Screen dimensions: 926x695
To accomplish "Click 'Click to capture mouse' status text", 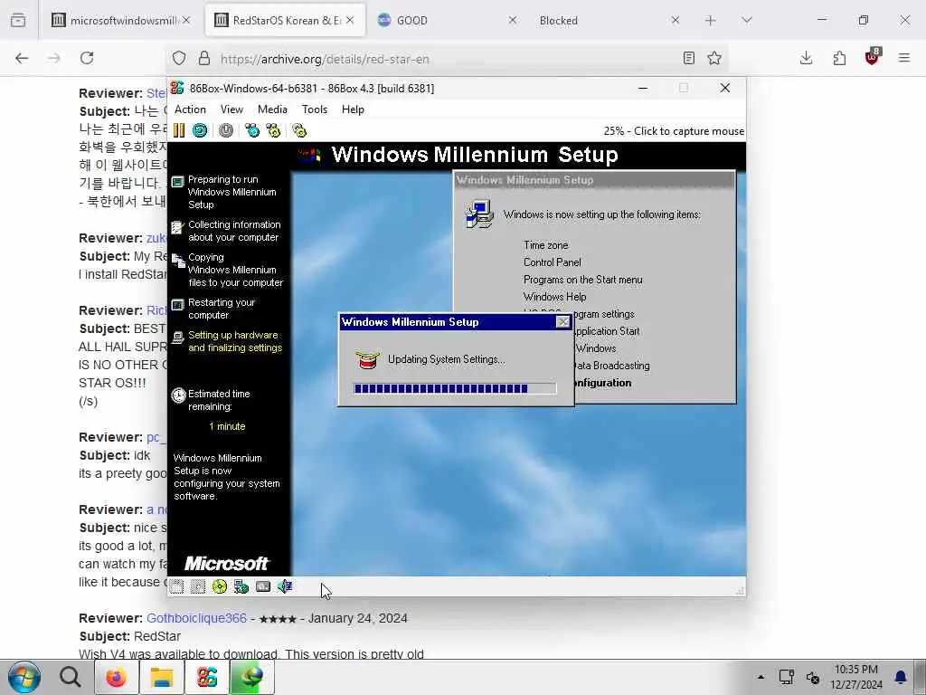I will coord(688,131).
